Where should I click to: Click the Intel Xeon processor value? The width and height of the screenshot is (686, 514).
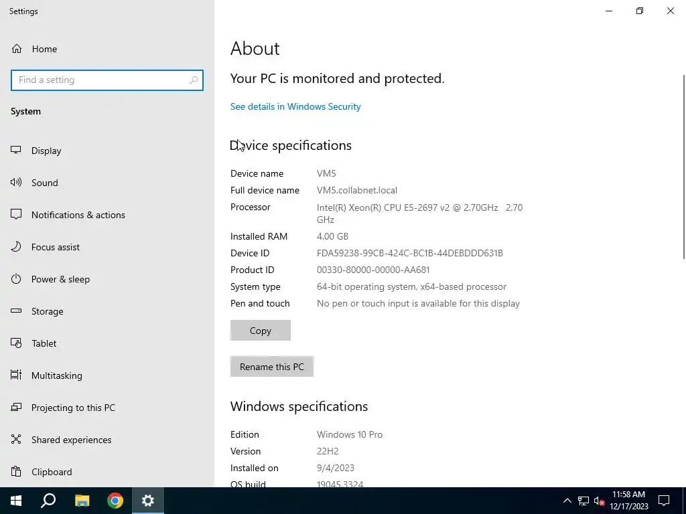coord(419,213)
